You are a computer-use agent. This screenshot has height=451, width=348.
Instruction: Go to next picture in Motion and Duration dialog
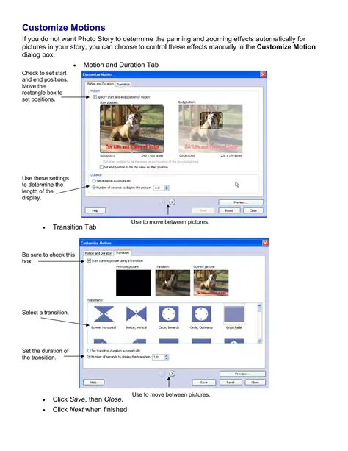pos(172,202)
